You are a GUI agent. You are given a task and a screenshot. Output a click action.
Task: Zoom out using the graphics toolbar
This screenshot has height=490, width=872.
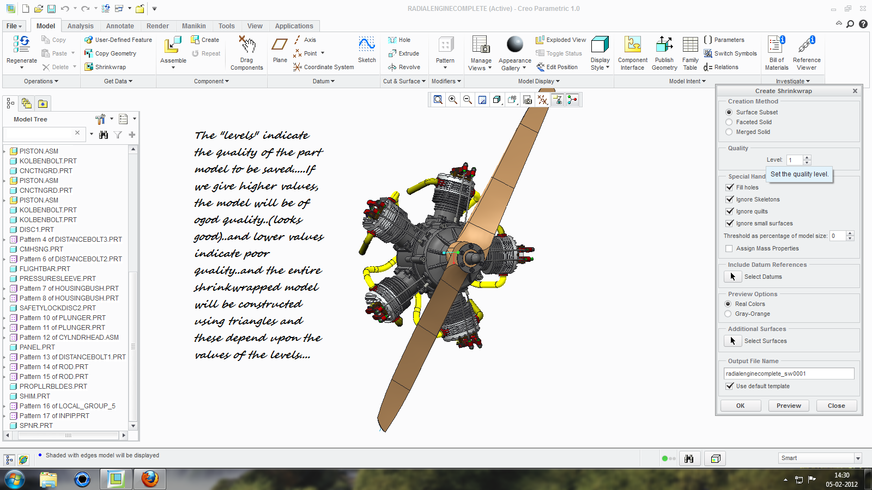468,100
